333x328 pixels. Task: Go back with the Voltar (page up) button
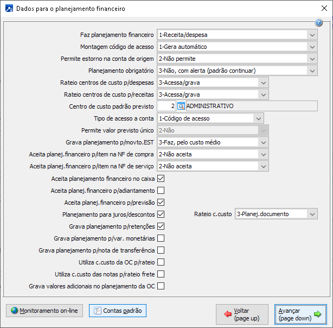(x=242, y=314)
